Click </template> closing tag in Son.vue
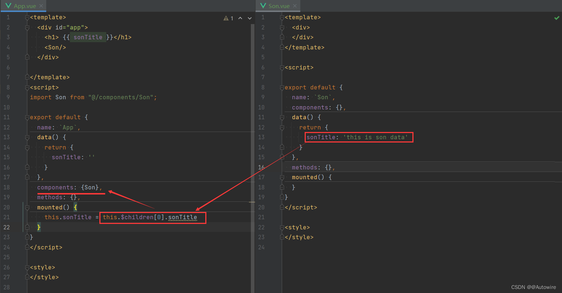 click(x=304, y=47)
